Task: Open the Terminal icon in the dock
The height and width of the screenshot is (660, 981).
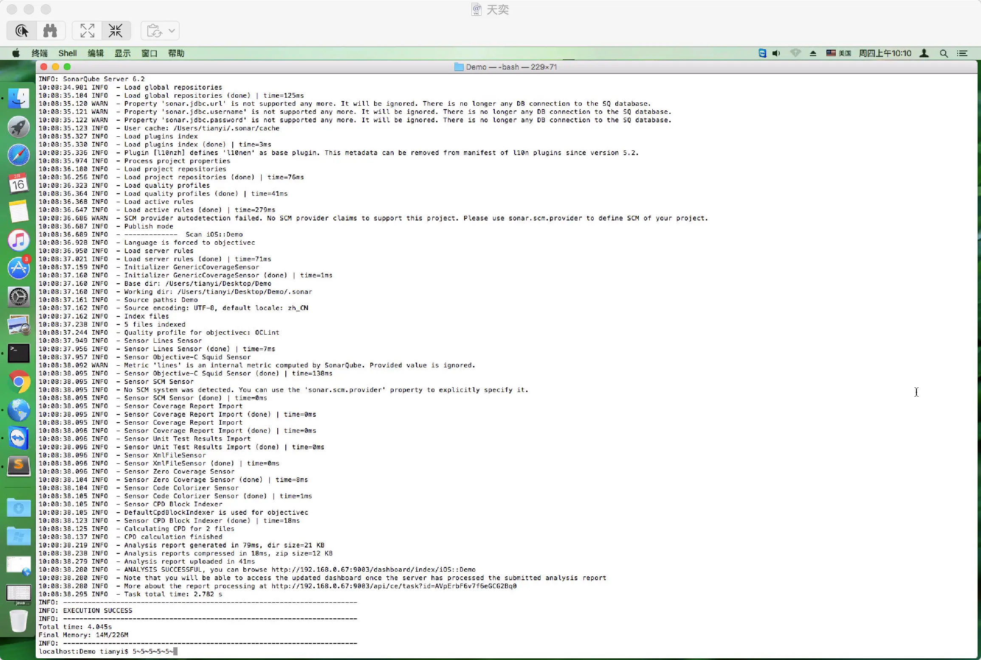Action: point(19,353)
